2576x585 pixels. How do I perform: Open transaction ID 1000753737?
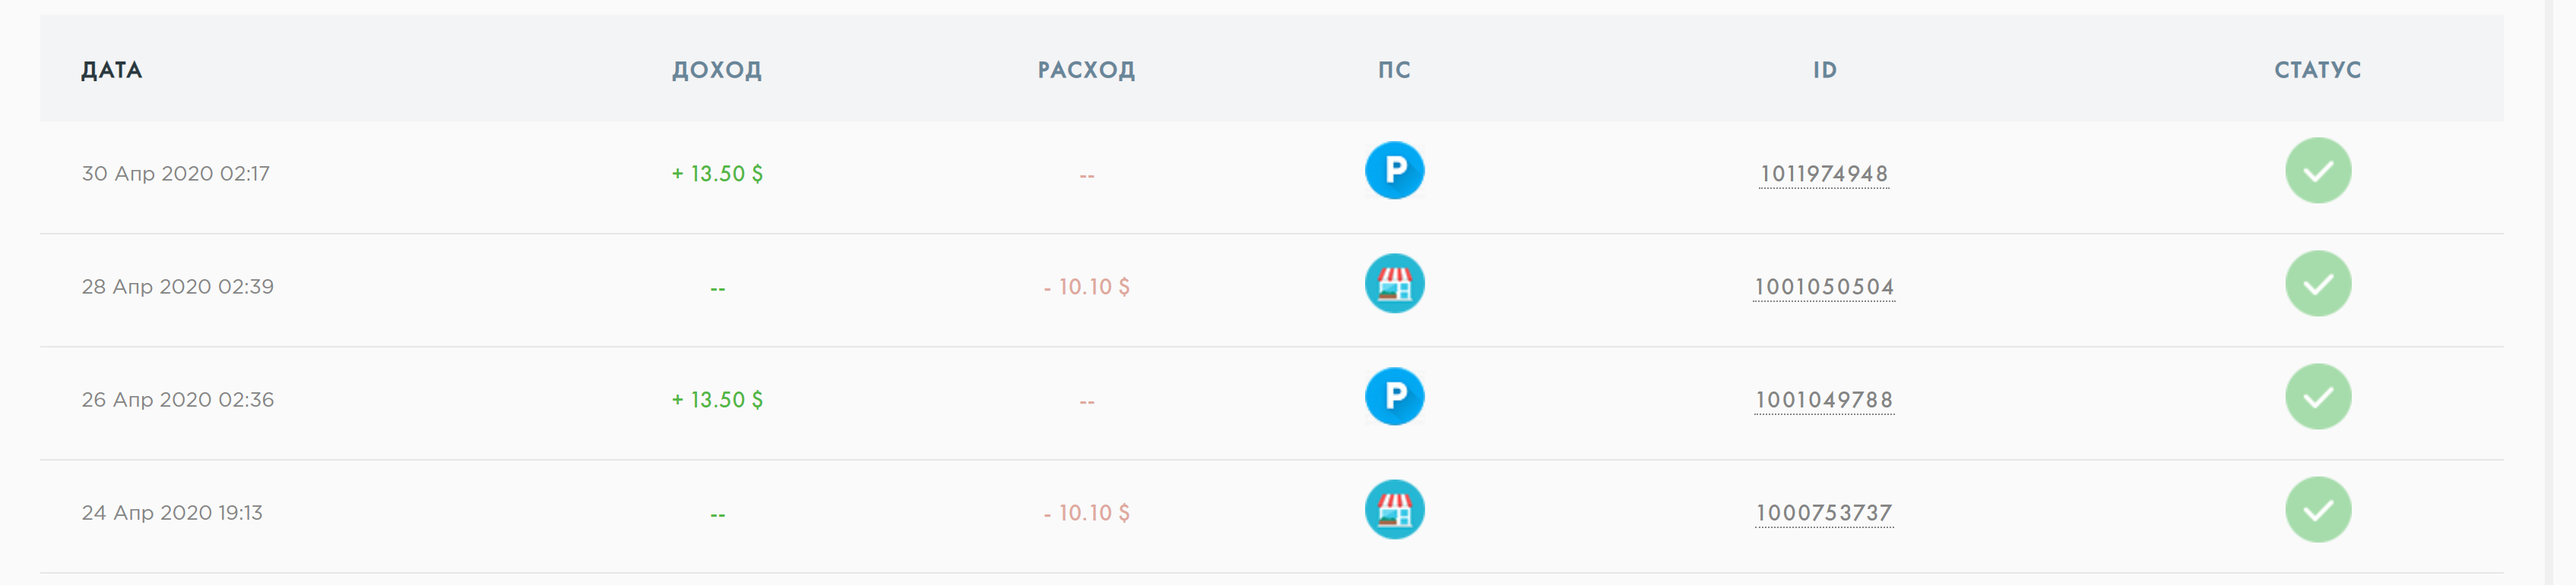point(1823,513)
